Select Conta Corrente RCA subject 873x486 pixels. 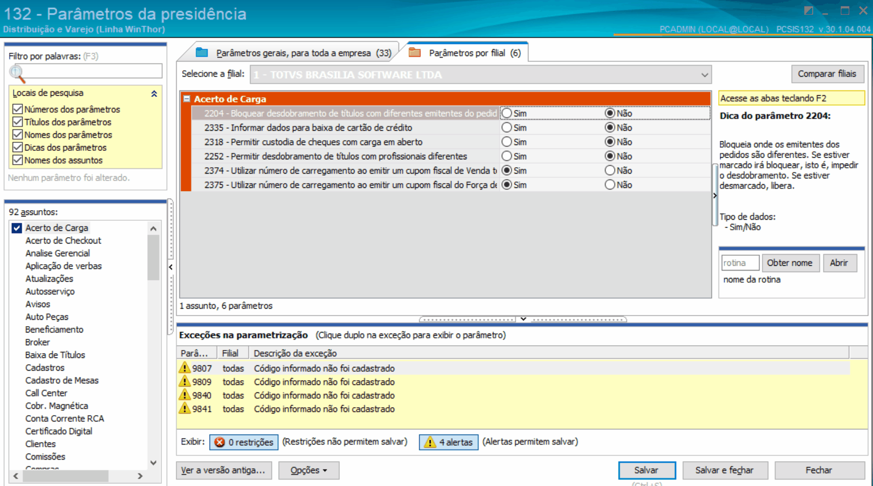65,418
